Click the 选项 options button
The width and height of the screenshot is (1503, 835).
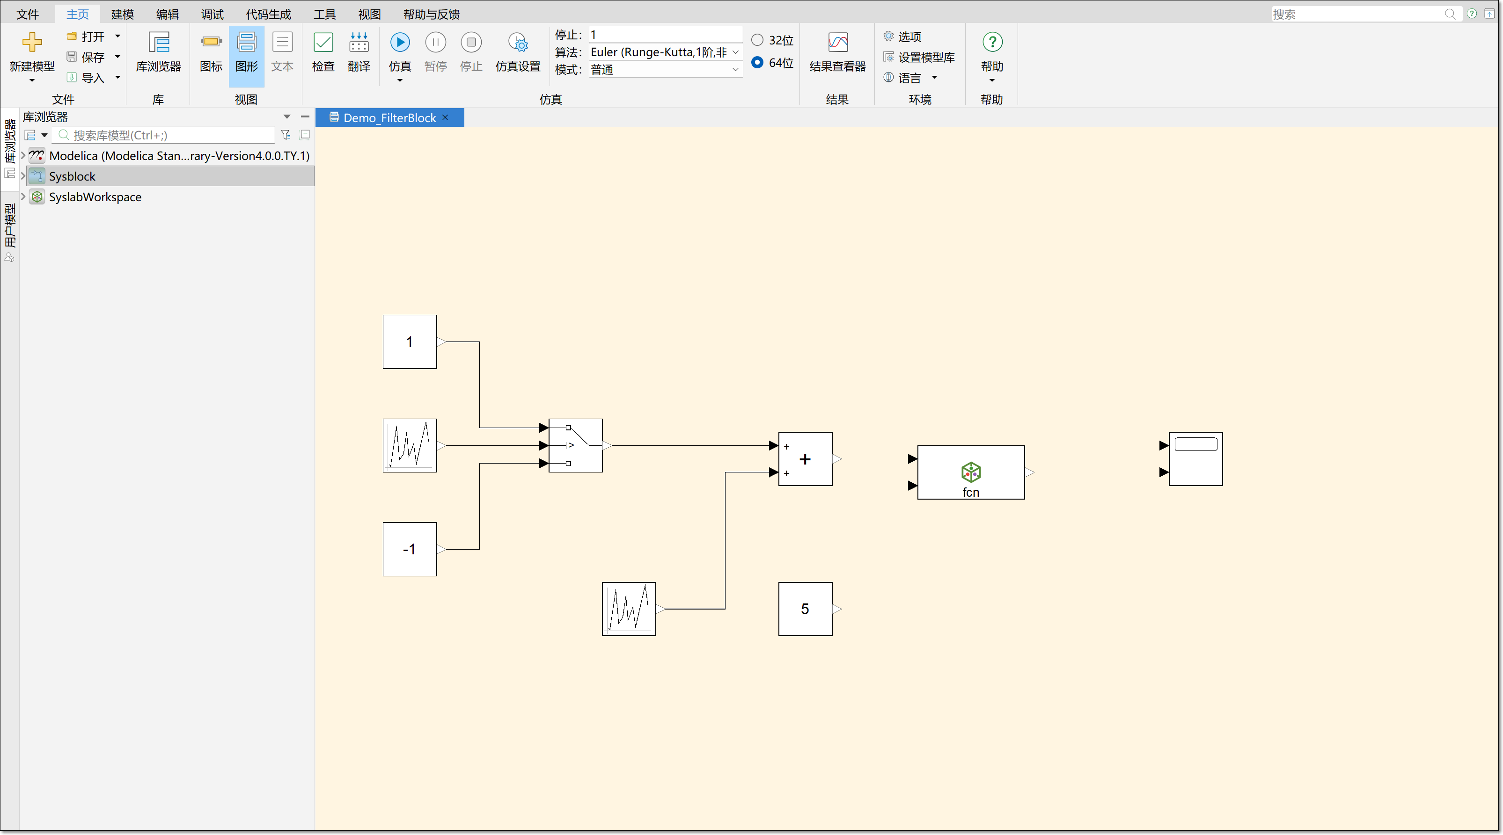(x=902, y=37)
